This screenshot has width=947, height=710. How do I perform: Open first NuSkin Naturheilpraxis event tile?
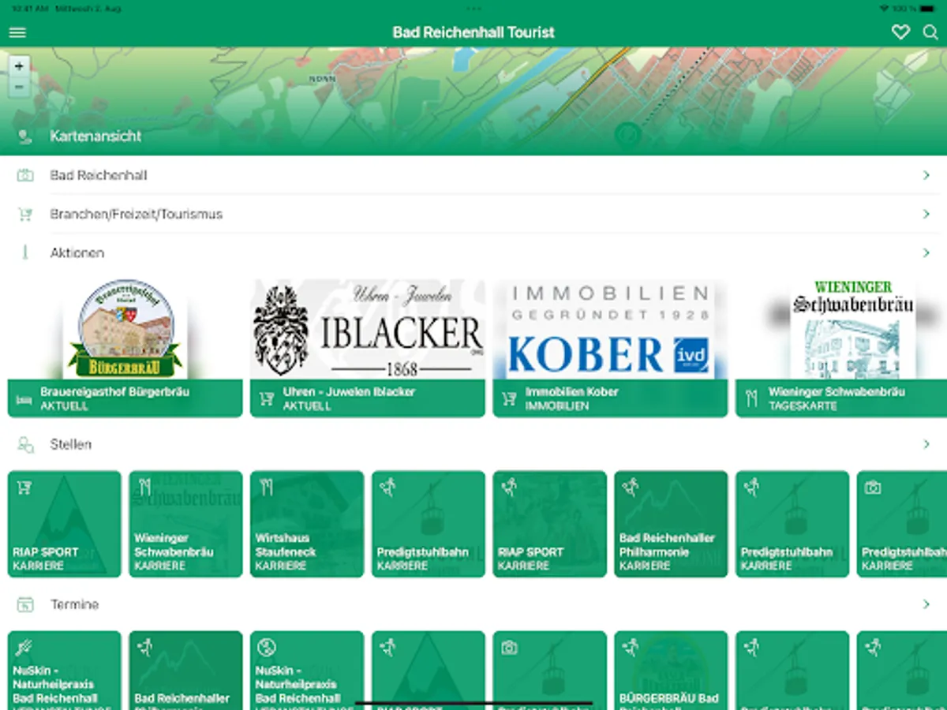[65, 670]
